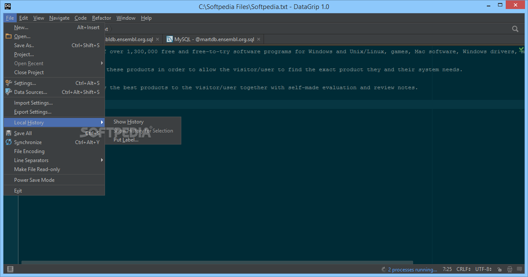This screenshot has width=528, height=277.
Task: Switch to MySQL martdb.ensembl.org.sql tab
Action: 214,39
